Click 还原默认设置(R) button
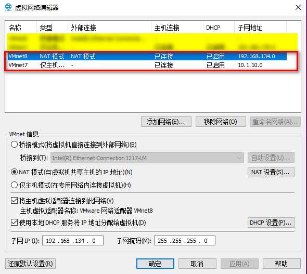This screenshot has height=274, width=307. [30, 264]
